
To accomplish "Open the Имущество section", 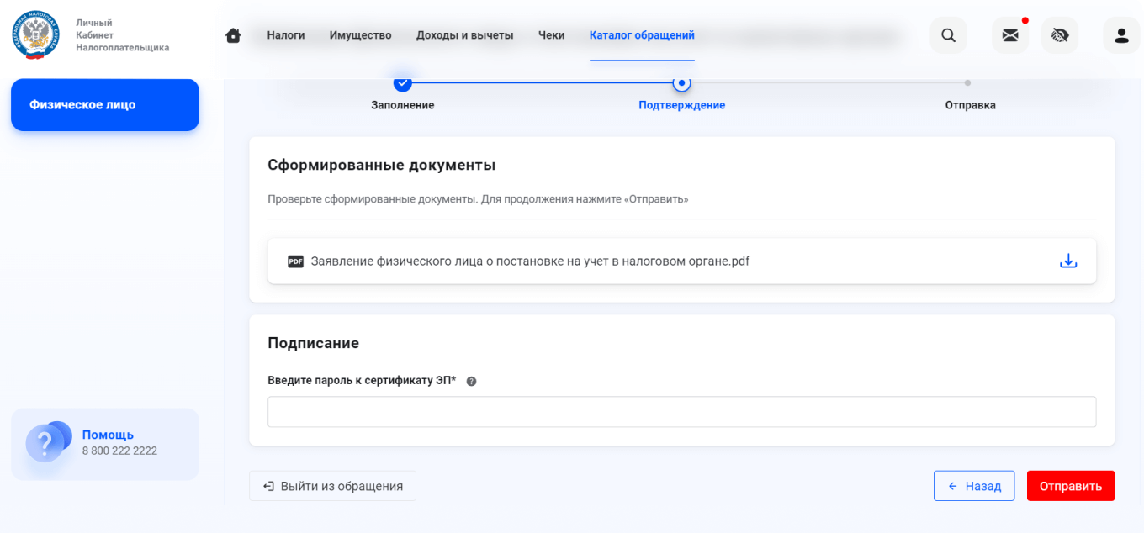I will point(361,35).
